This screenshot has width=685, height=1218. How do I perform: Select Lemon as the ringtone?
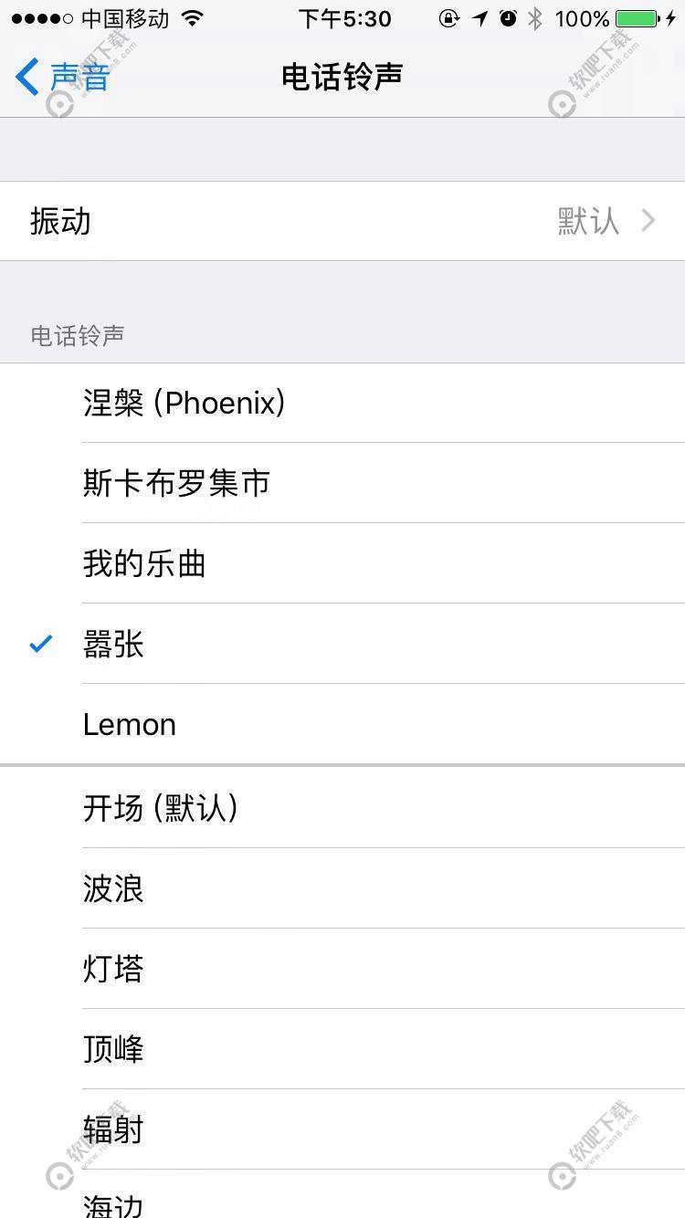tap(129, 724)
